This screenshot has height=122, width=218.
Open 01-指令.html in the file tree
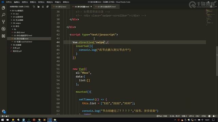[19, 33]
